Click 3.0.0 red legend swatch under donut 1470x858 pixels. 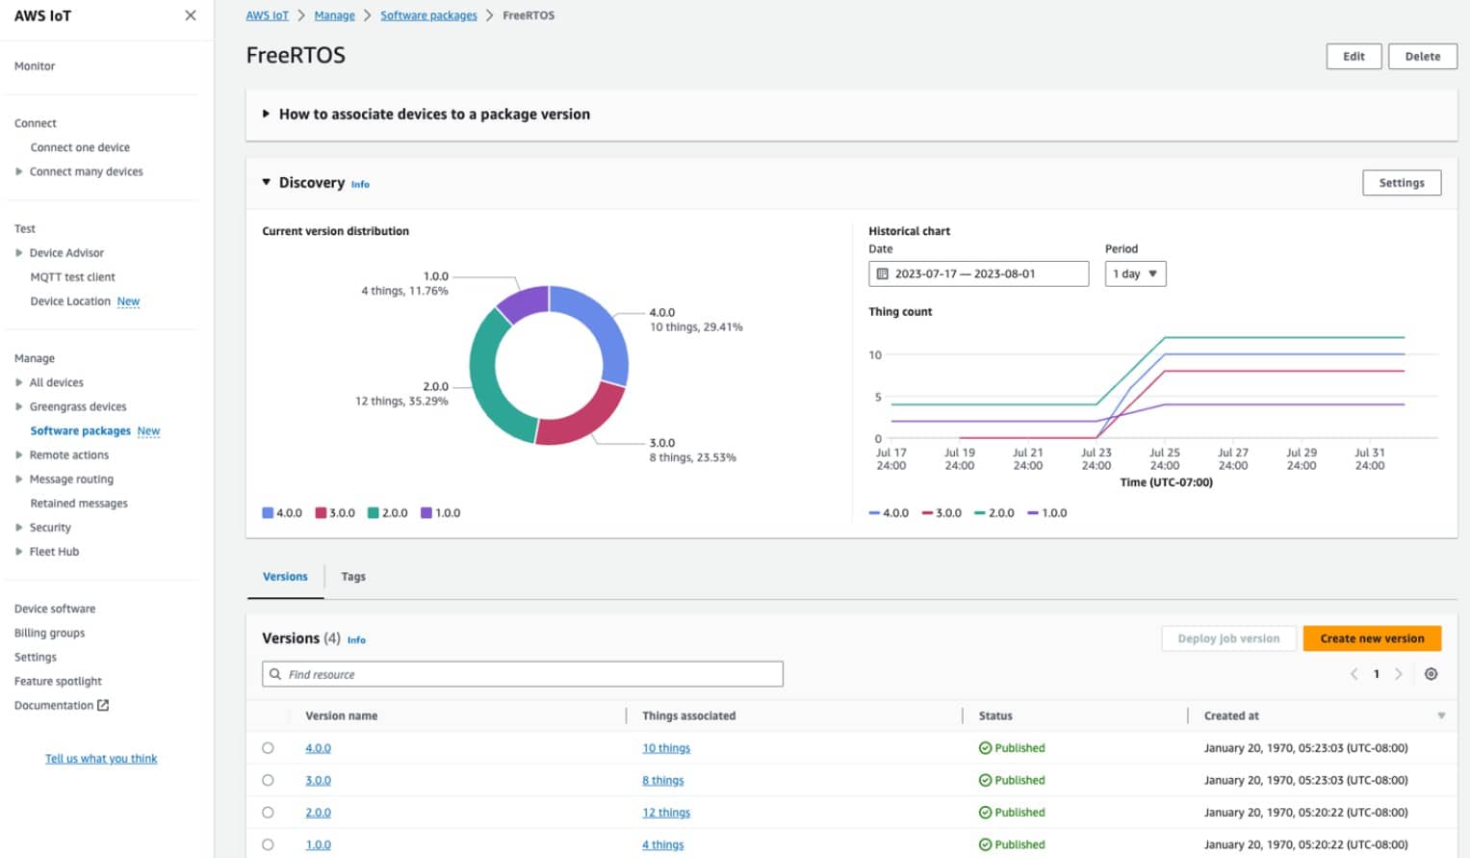(x=321, y=513)
